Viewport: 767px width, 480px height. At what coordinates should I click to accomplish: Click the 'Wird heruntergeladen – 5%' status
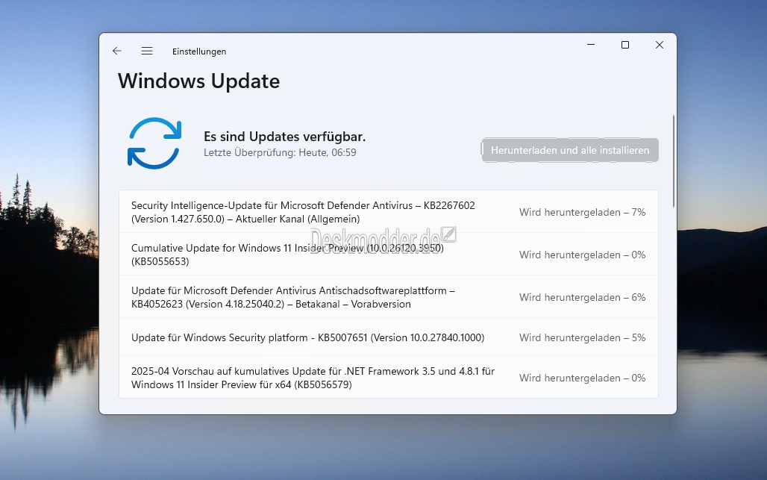tap(582, 337)
